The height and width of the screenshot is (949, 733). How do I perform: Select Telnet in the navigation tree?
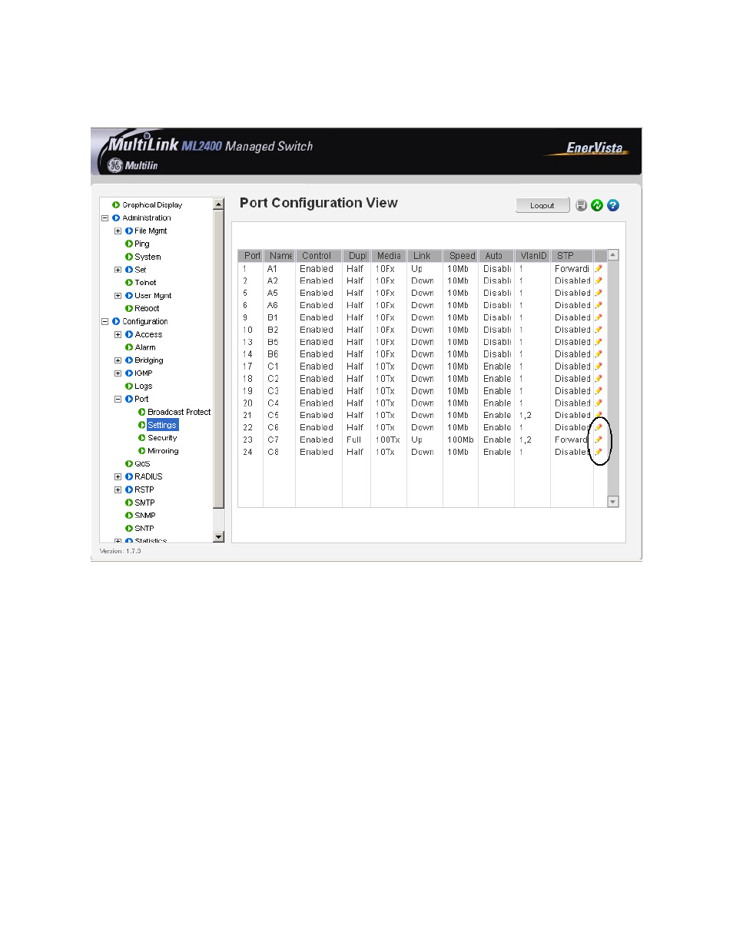[x=145, y=283]
